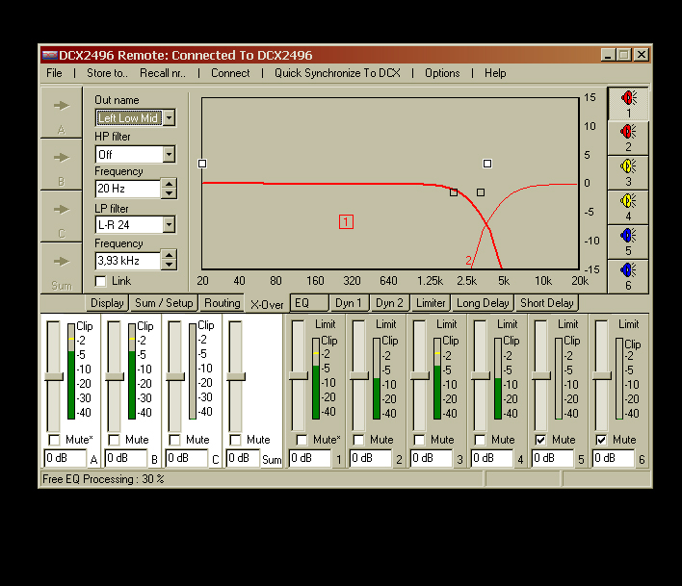Click the white handle near 3.9 kHz

point(487,164)
